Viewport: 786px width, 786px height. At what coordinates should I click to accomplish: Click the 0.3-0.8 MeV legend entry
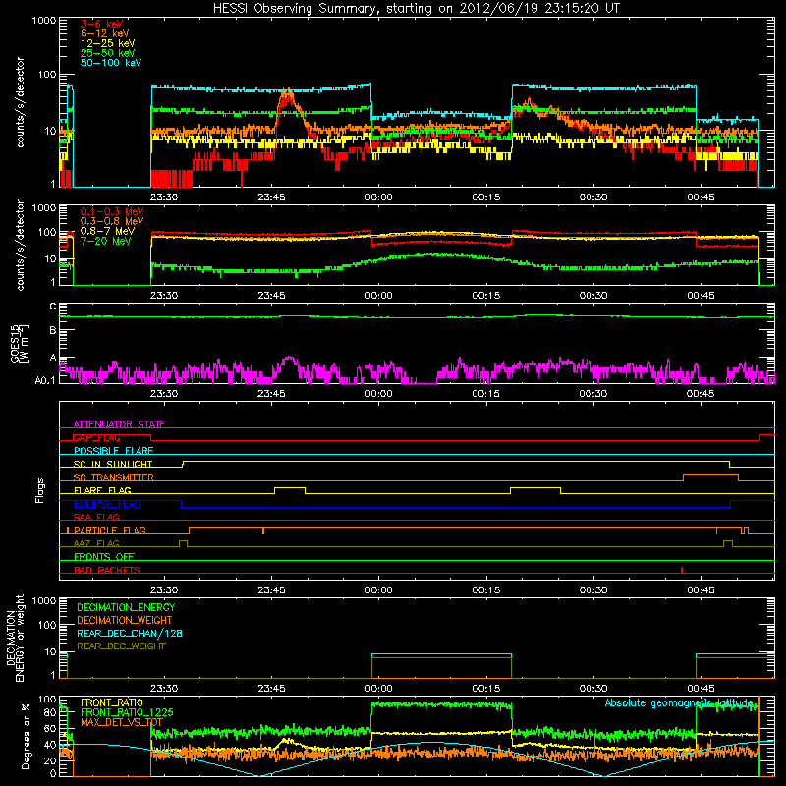point(112,222)
